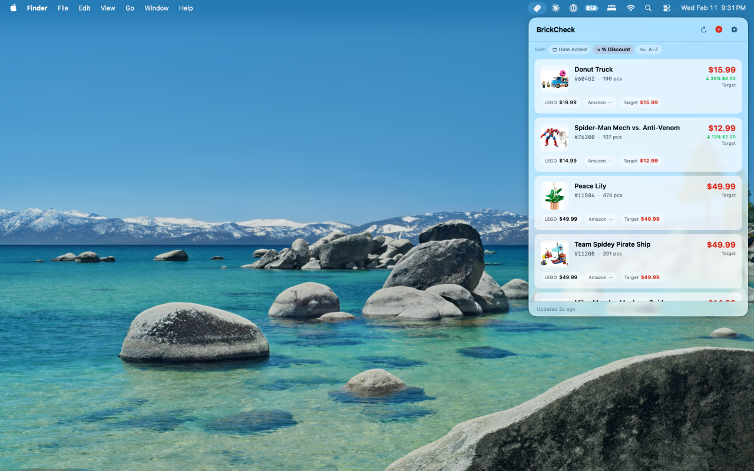Open the Apple logo menu
Image resolution: width=754 pixels, height=471 pixels.
(x=13, y=8)
